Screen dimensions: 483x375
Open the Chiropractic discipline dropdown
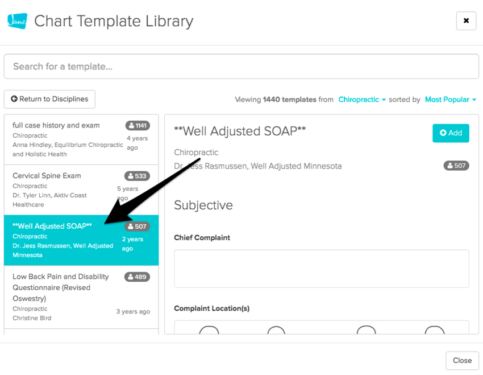pyautogui.click(x=362, y=100)
